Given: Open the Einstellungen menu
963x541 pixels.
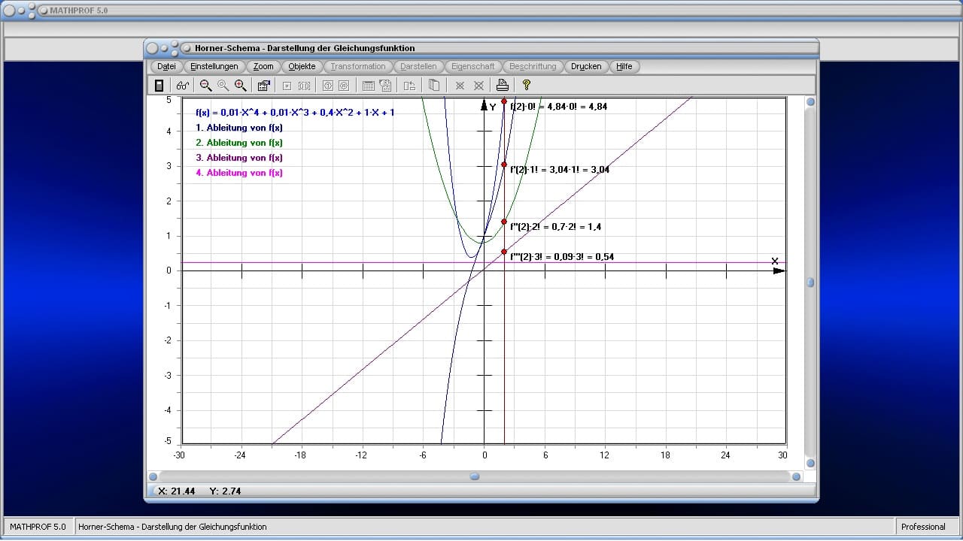Looking at the screenshot, I should point(214,66).
